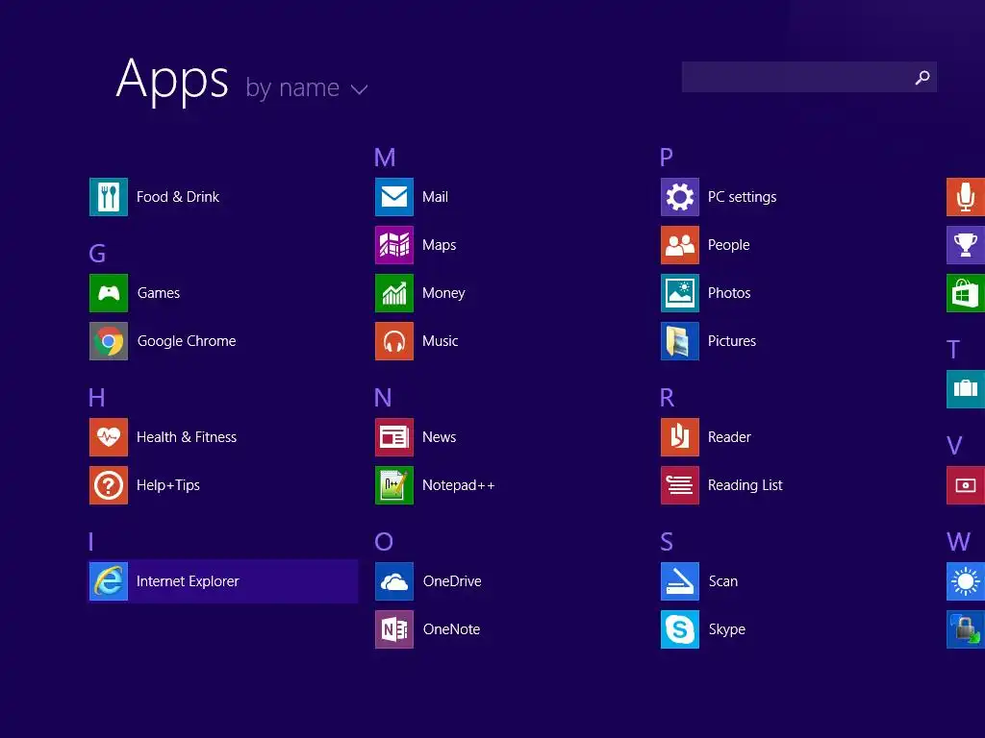Open the green Store shopping bag tile
Image resolution: width=985 pixels, height=738 pixels.
click(x=966, y=293)
